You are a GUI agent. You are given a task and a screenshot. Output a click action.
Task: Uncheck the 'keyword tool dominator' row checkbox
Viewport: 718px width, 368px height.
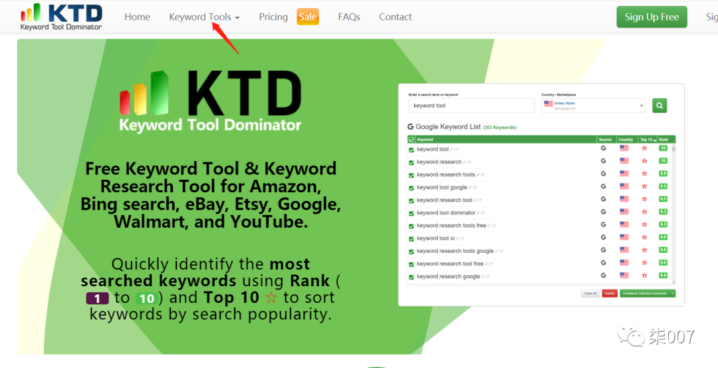click(412, 214)
